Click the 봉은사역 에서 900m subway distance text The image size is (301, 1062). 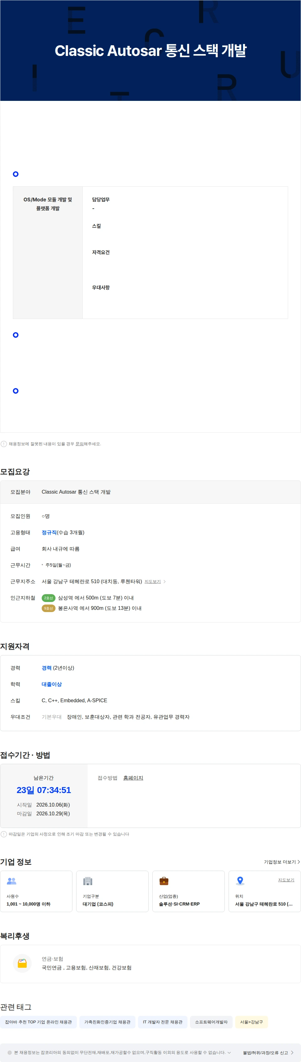click(100, 608)
